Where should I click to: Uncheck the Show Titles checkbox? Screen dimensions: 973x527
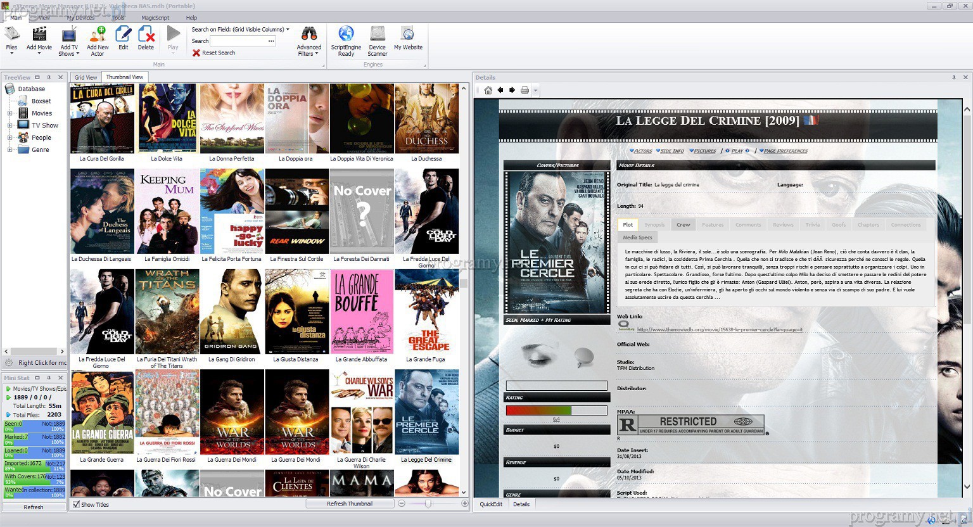[77, 504]
